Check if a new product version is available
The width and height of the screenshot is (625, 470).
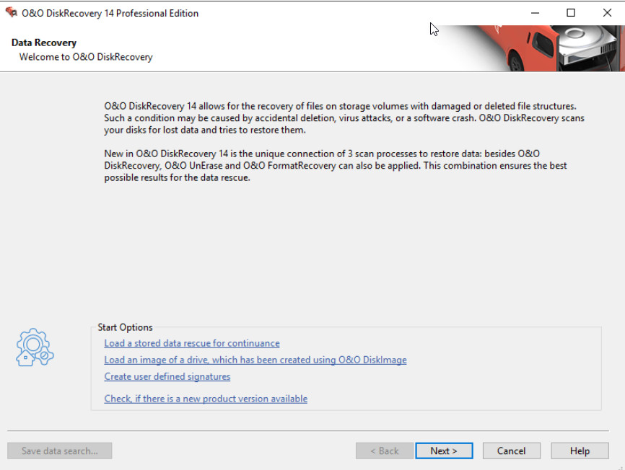point(206,399)
